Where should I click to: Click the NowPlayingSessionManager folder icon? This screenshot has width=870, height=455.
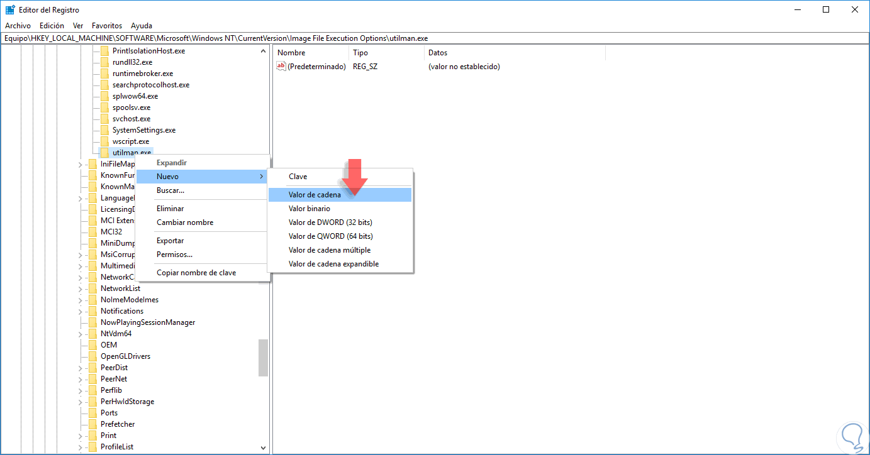coord(93,322)
